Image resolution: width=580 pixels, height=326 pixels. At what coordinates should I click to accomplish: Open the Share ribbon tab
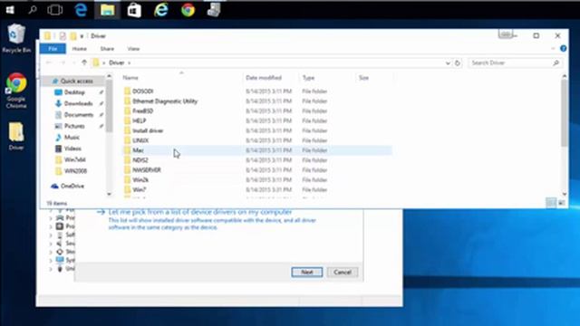click(x=107, y=49)
